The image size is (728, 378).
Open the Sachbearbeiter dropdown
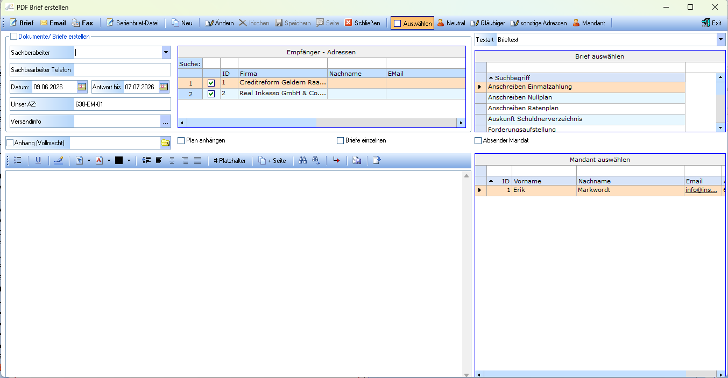click(x=166, y=53)
